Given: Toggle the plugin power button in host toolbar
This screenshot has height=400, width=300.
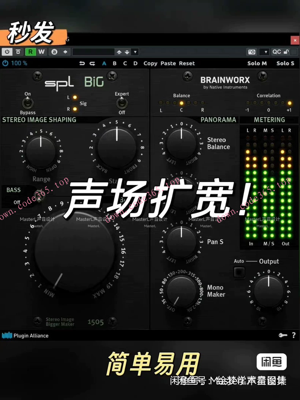Looking at the screenshot, I should pos(7,52).
